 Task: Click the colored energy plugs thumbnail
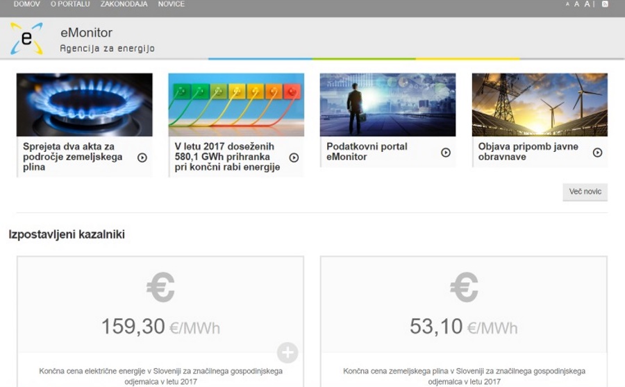pos(236,105)
